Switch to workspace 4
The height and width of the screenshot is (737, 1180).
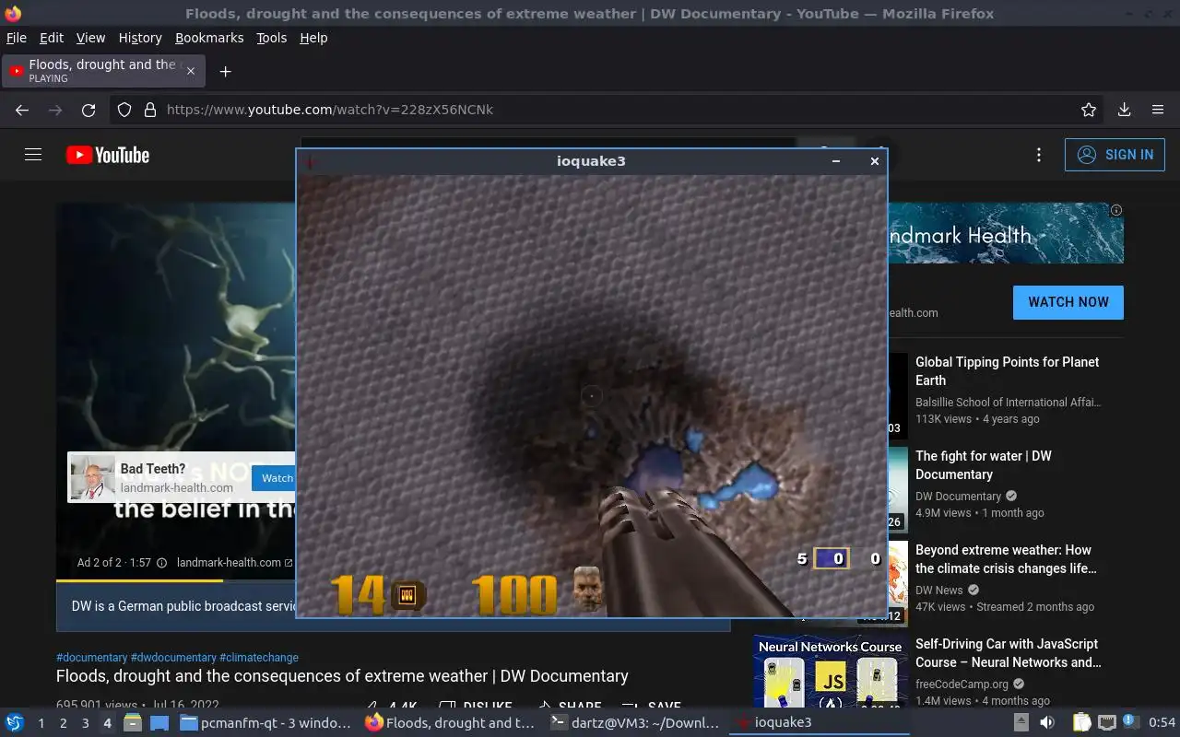107,723
